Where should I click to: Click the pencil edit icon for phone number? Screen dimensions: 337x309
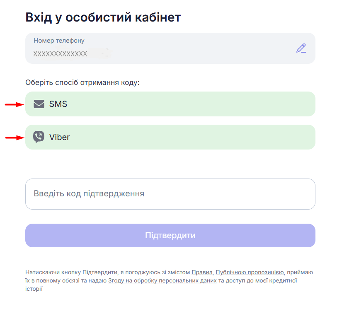tap(301, 48)
